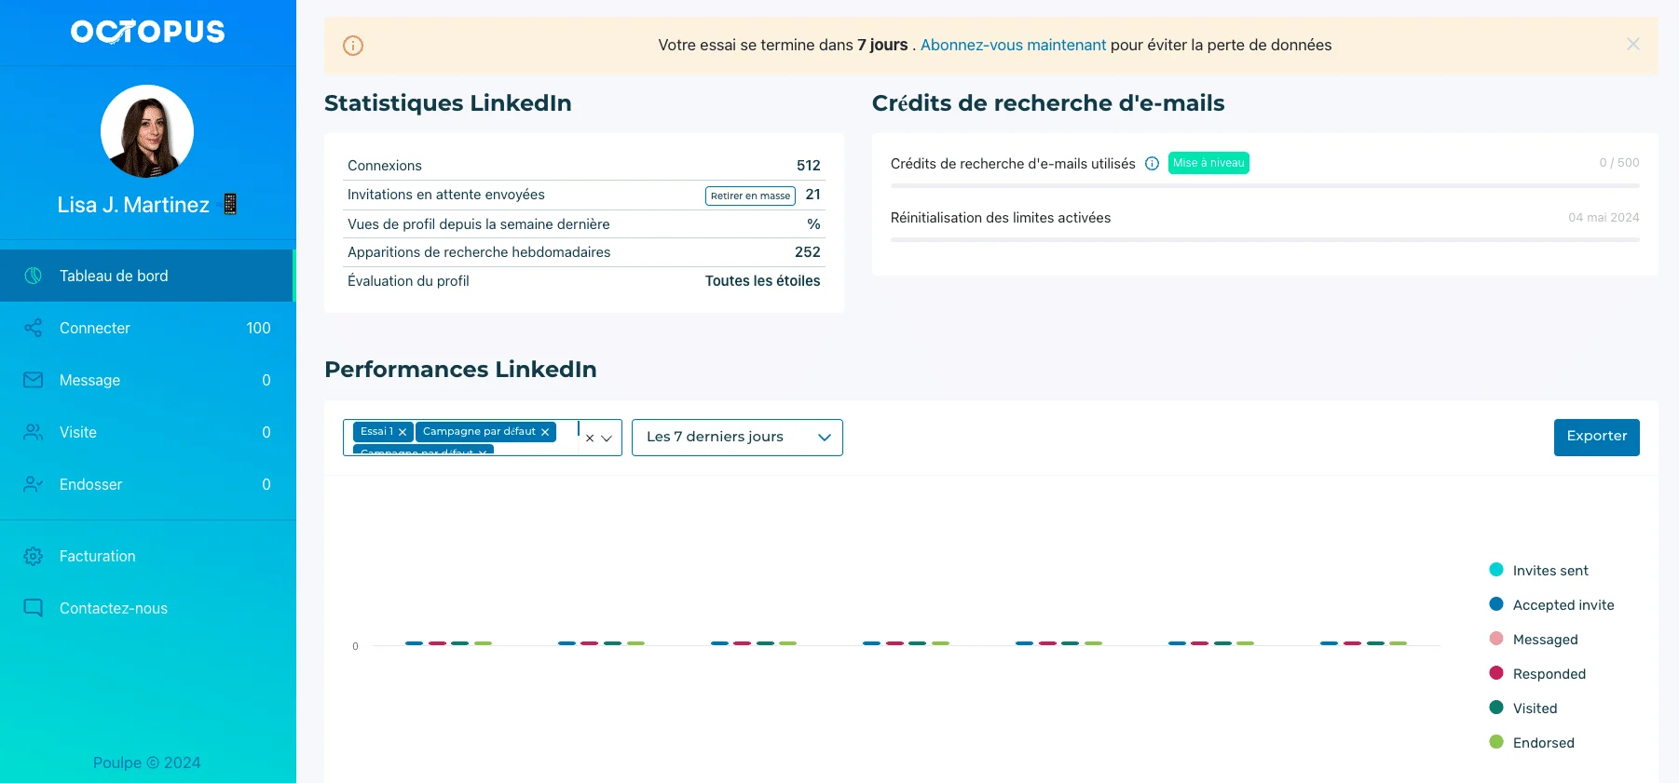The width and height of the screenshot is (1679, 783).
Task: Click the Tableau de bord globe icon
Action: (x=33, y=276)
